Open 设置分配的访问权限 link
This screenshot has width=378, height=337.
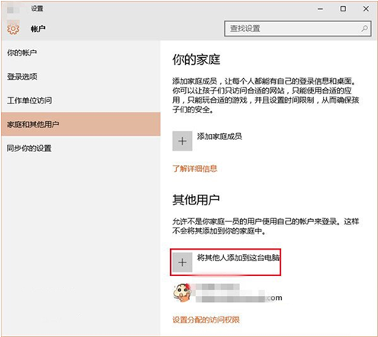pyautogui.click(x=206, y=320)
